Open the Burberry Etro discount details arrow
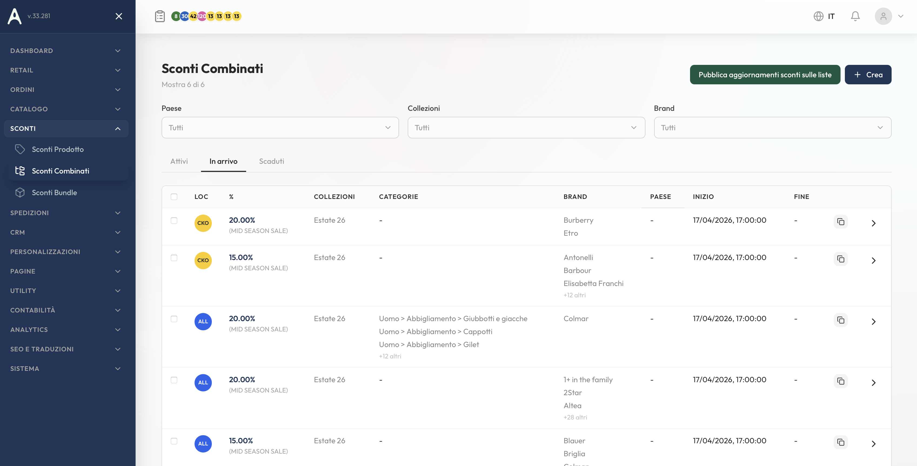The height and width of the screenshot is (466, 917). pyautogui.click(x=874, y=223)
